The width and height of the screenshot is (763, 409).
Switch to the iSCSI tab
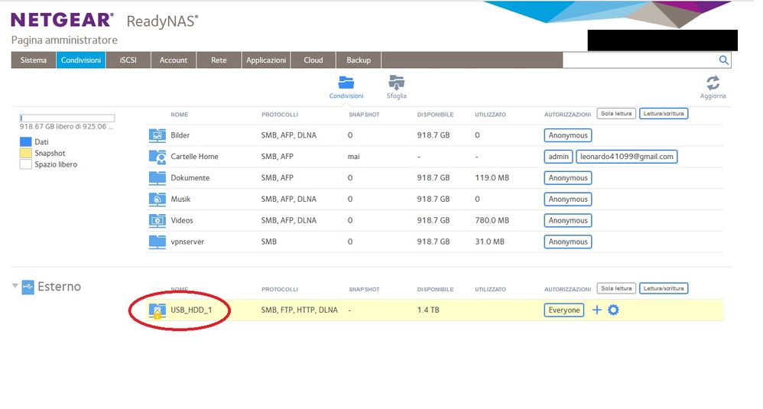click(128, 60)
